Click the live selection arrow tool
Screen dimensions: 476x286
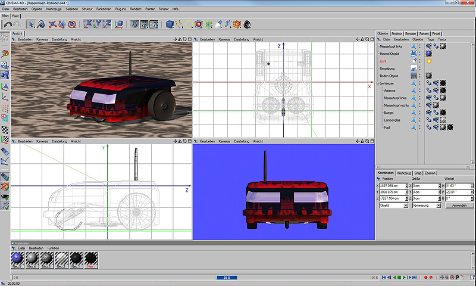click(x=31, y=24)
